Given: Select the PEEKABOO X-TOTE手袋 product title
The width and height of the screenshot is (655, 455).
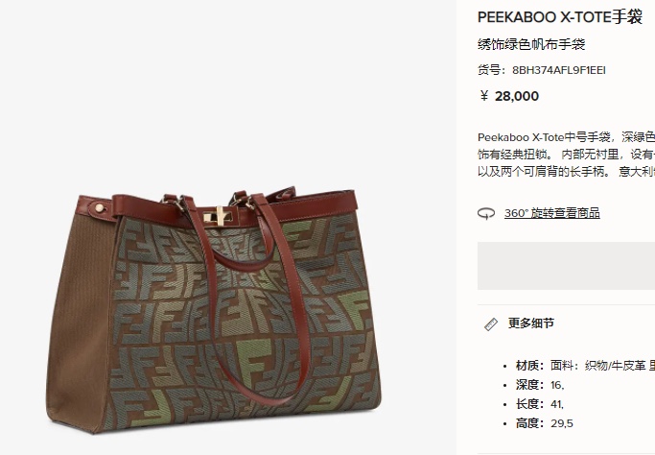Looking at the screenshot, I should point(560,17).
